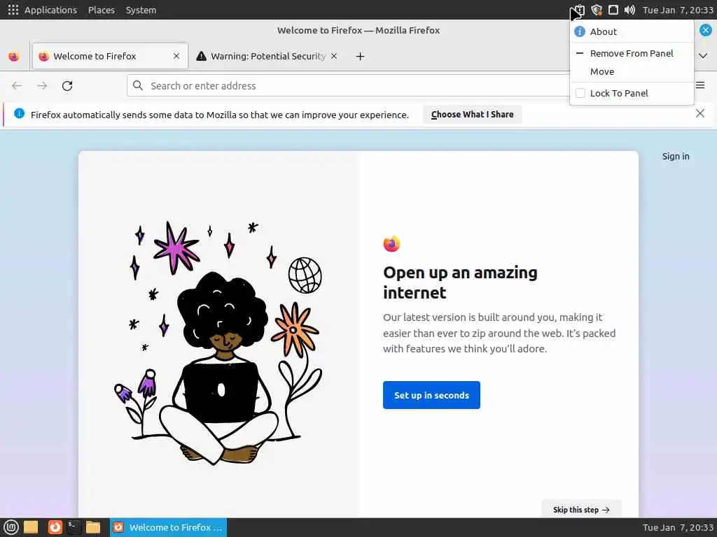Viewport: 717px width, 537px height.
Task: Open a new tab with plus icon
Action: pyautogui.click(x=361, y=56)
